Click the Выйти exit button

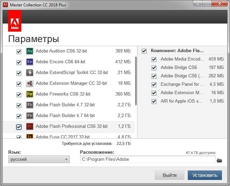(170, 175)
